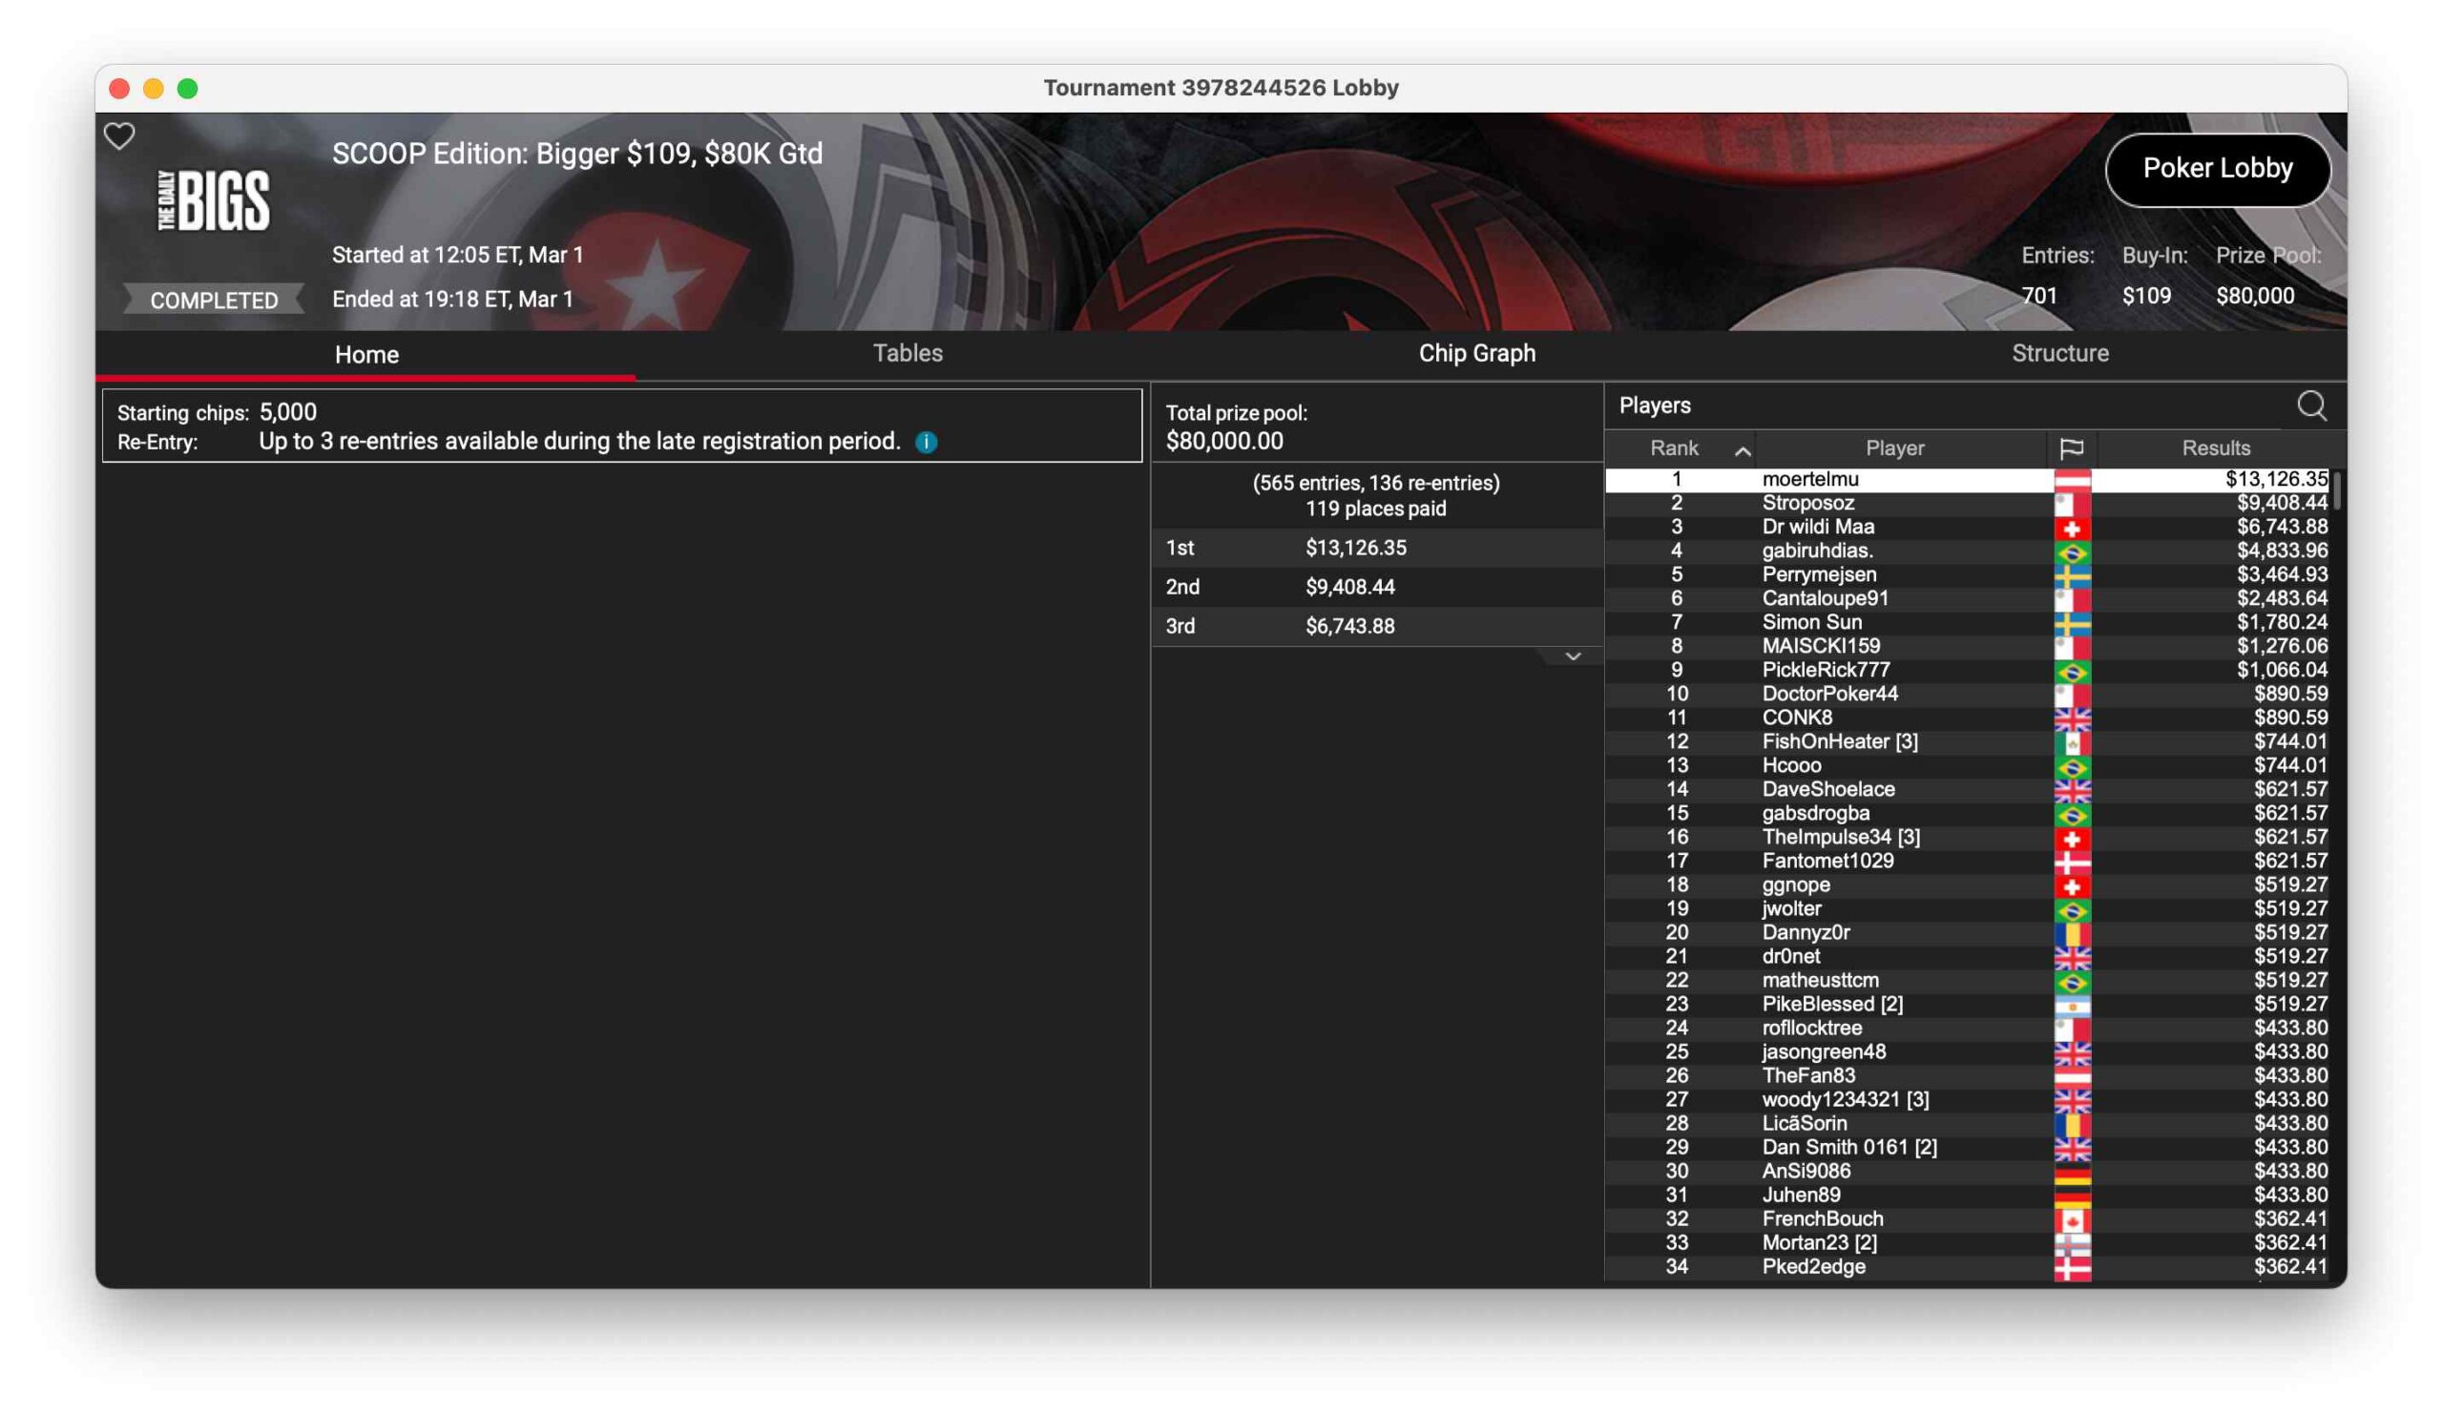Open the Structure tab
Screen dimensions: 2443x1415
coord(2059,353)
